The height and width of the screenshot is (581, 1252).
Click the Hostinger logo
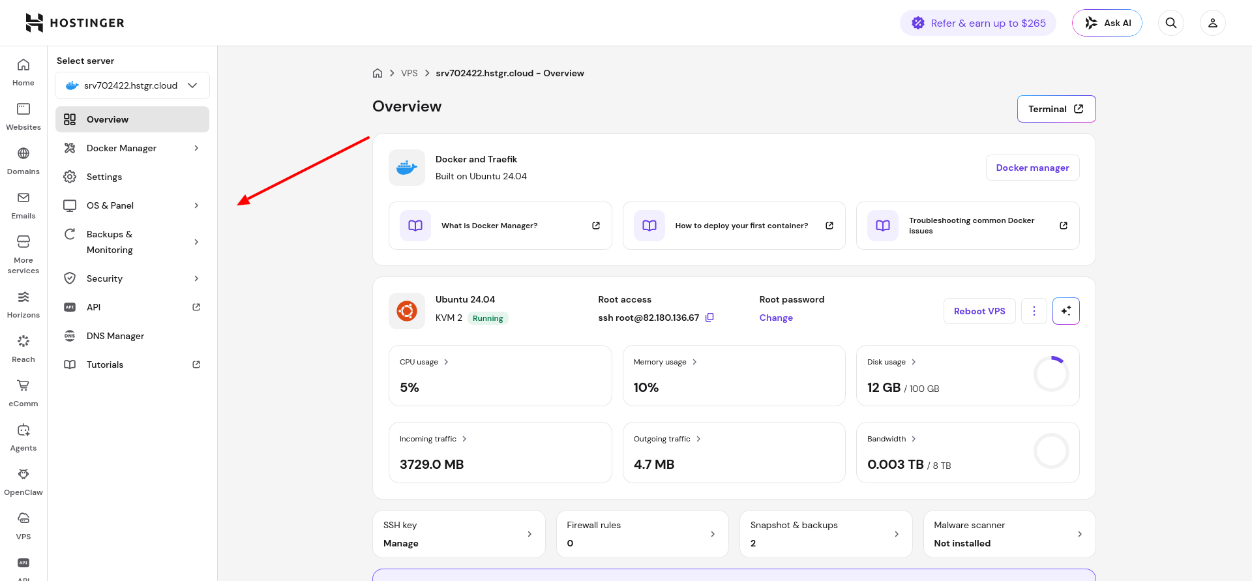tap(74, 23)
